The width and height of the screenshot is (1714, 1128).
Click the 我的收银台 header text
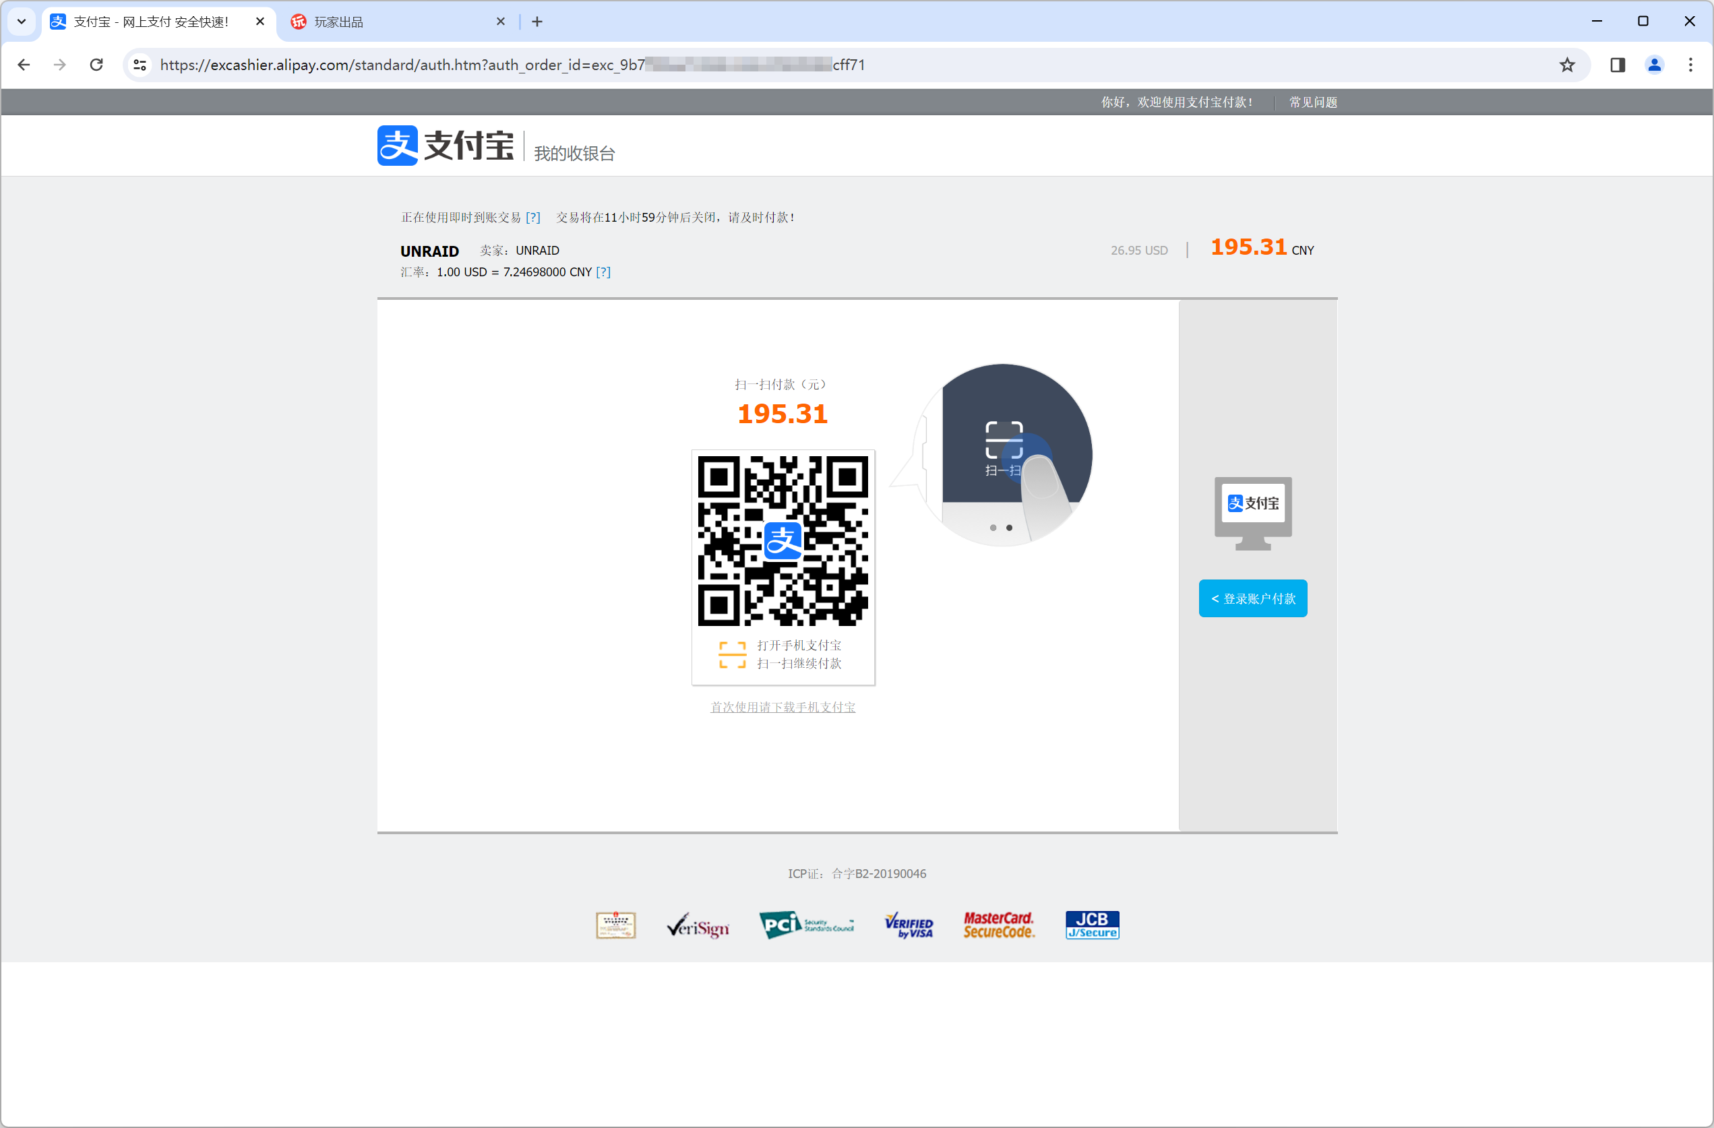tap(574, 154)
